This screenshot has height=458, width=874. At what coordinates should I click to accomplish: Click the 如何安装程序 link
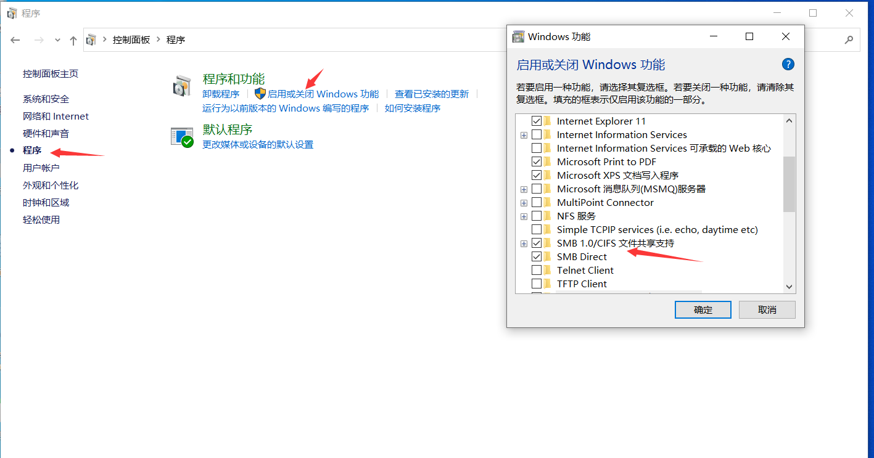coord(413,108)
